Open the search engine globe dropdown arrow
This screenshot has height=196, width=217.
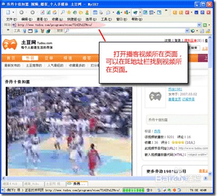point(197,31)
